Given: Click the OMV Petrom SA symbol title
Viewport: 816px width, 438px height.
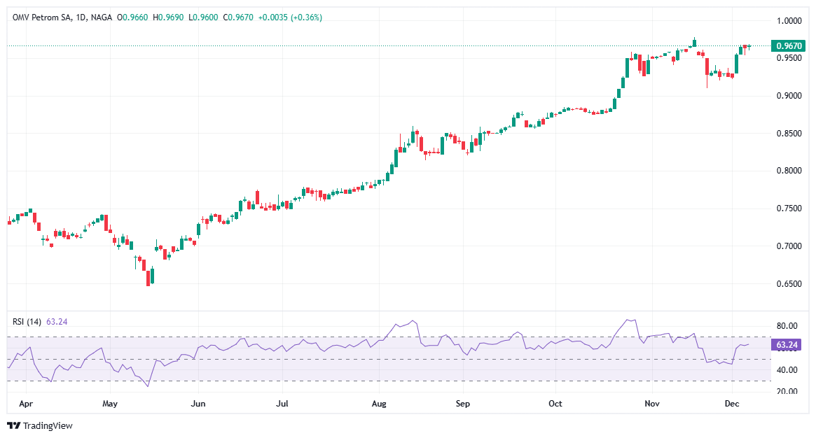Looking at the screenshot, I should [41, 17].
